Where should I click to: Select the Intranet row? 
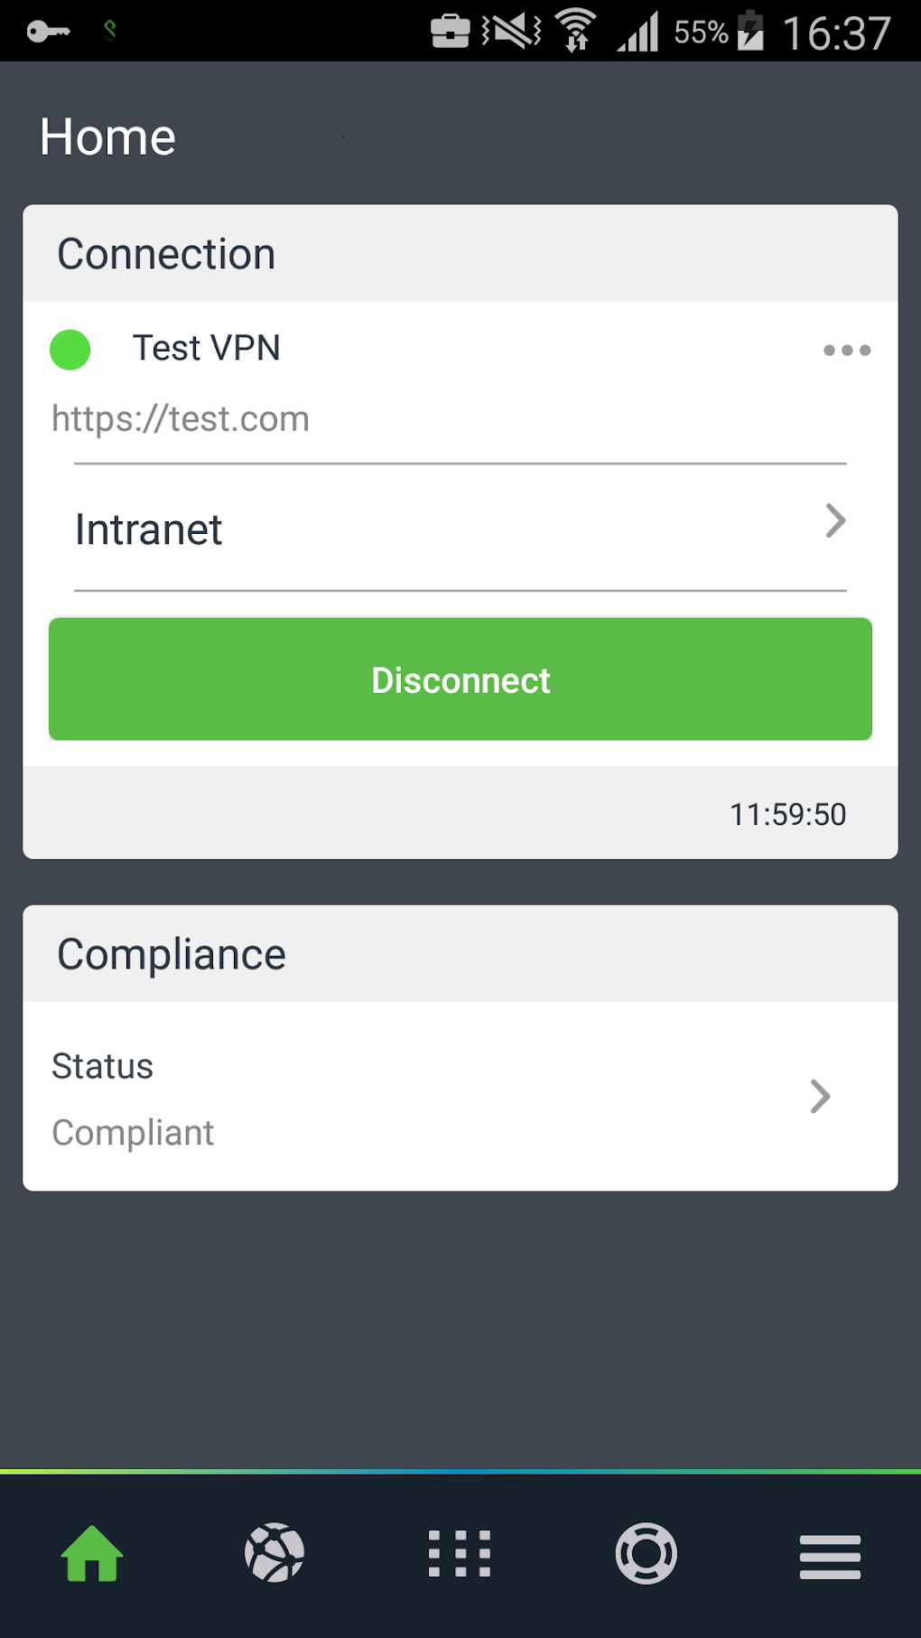click(460, 529)
